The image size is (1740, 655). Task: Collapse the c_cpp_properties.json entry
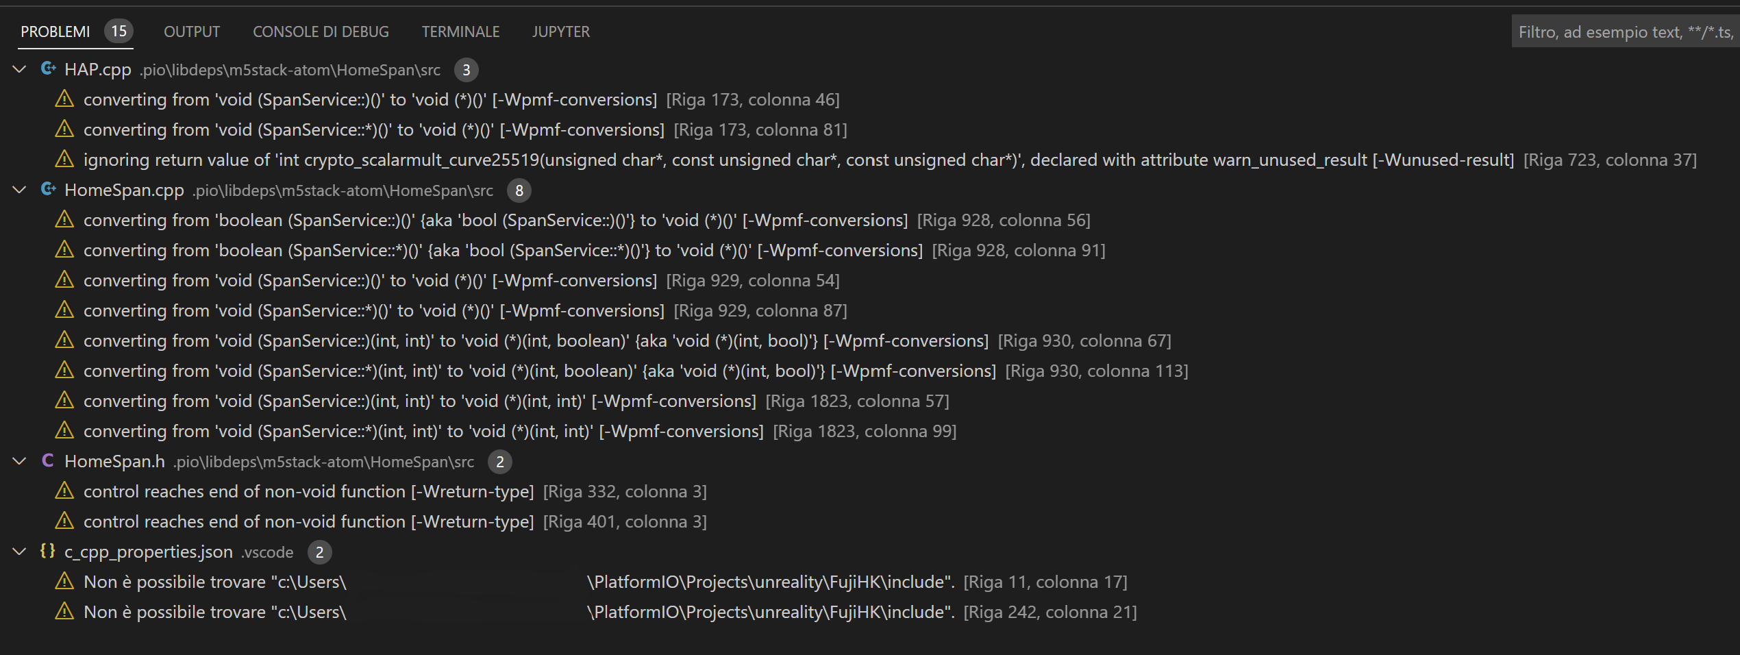[x=18, y=552]
